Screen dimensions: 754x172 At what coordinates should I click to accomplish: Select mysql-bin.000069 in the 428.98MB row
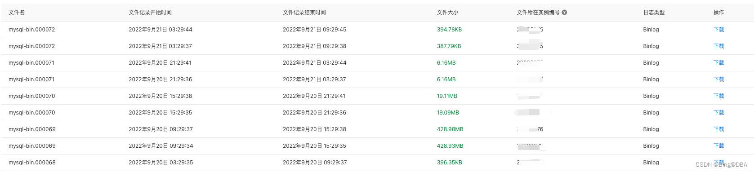click(x=32, y=129)
